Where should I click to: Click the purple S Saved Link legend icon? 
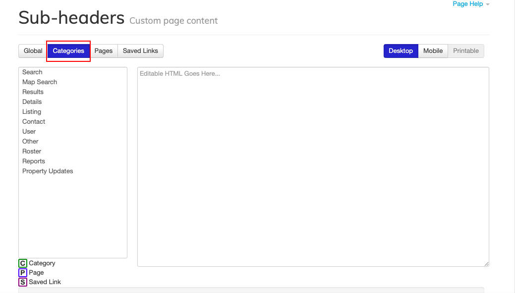[23, 282]
